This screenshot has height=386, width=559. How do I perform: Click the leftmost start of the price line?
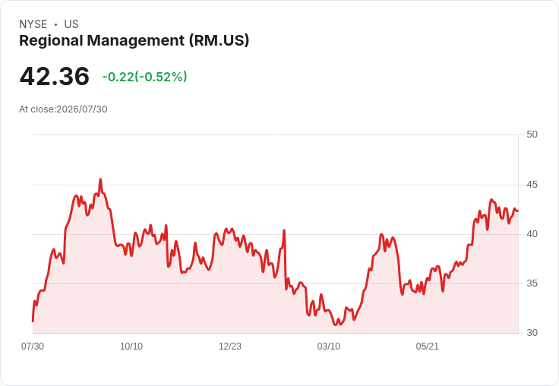[x=33, y=321]
